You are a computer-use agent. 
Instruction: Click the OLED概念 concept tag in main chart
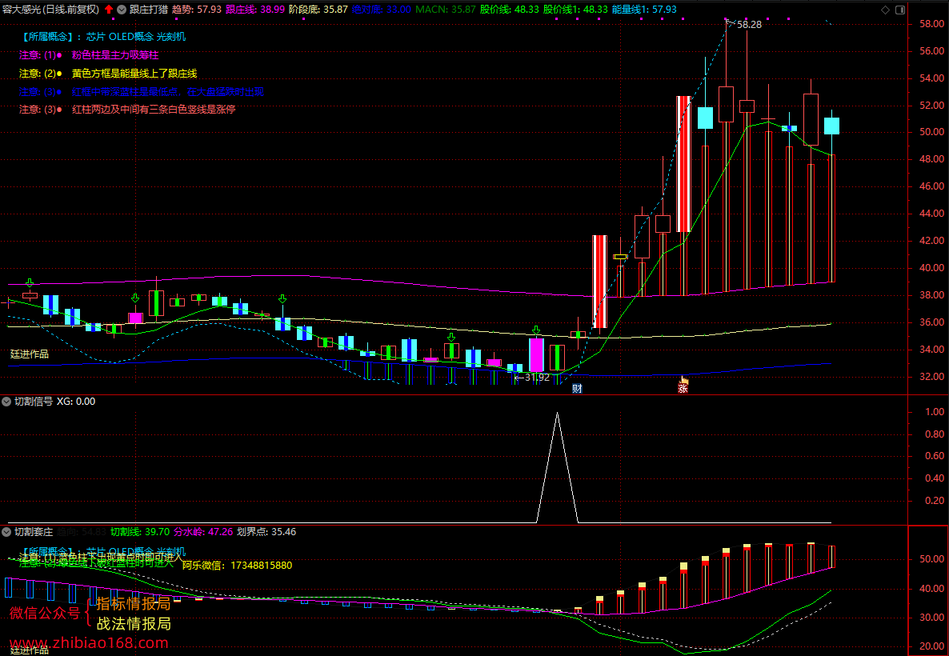pos(131,37)
